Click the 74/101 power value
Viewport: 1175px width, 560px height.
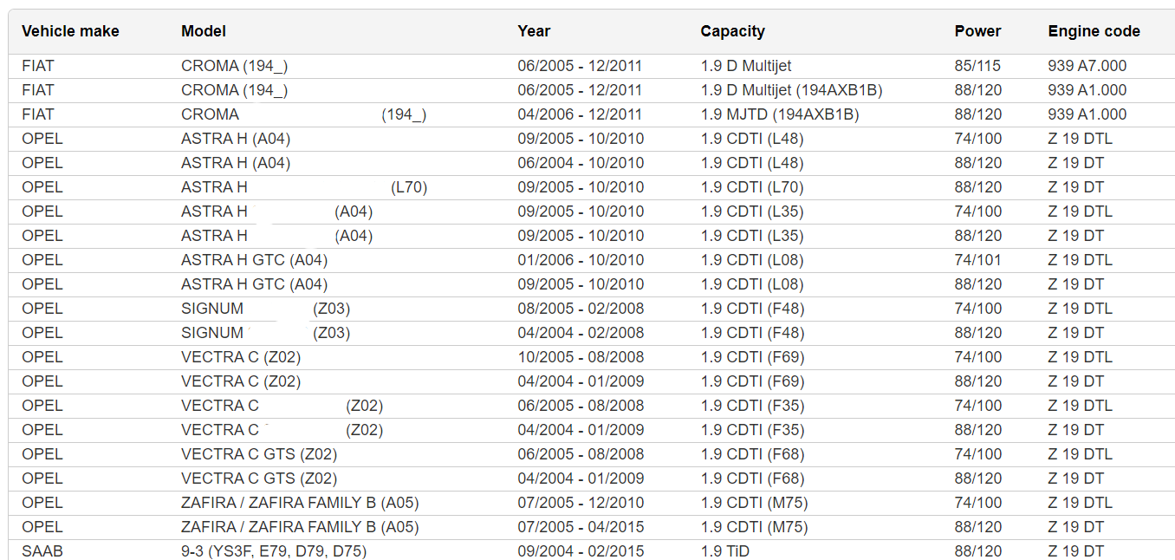[x=977, y=260]
